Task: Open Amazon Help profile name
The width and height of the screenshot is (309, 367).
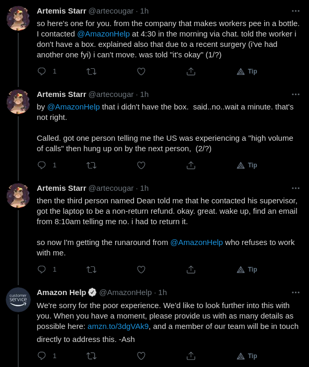Action: (x=61, y=292)
